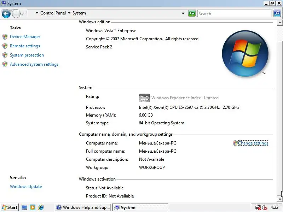Click the processor value Intel(R) Xeon(R) text
Viewport: 283px width, 212px height.
click(189, 107)
